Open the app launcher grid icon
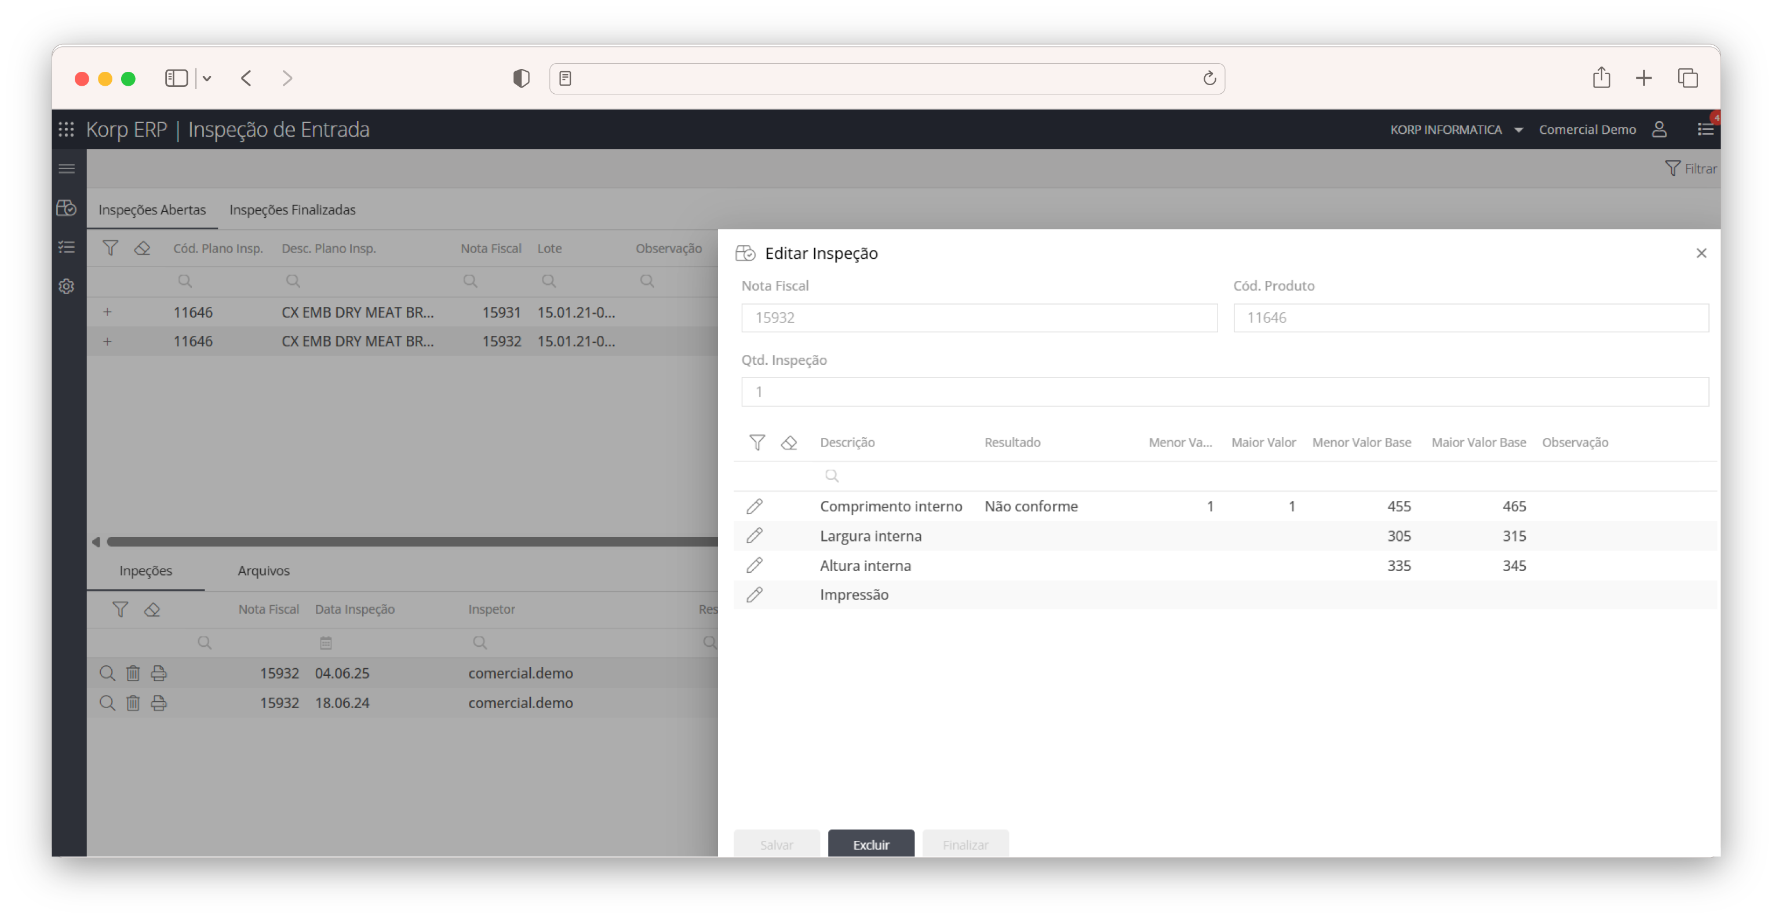This screenshot has width=1775, height=919. [x=66, y=129]
